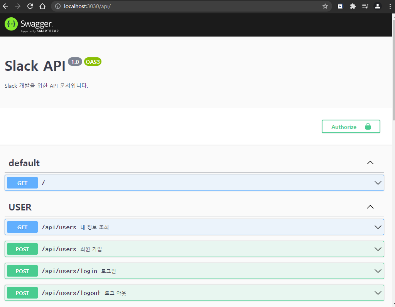Click the /api/users/login path text
Viewport: 395px width, 307px height.
pyautogui.click(x=69, y=271)
